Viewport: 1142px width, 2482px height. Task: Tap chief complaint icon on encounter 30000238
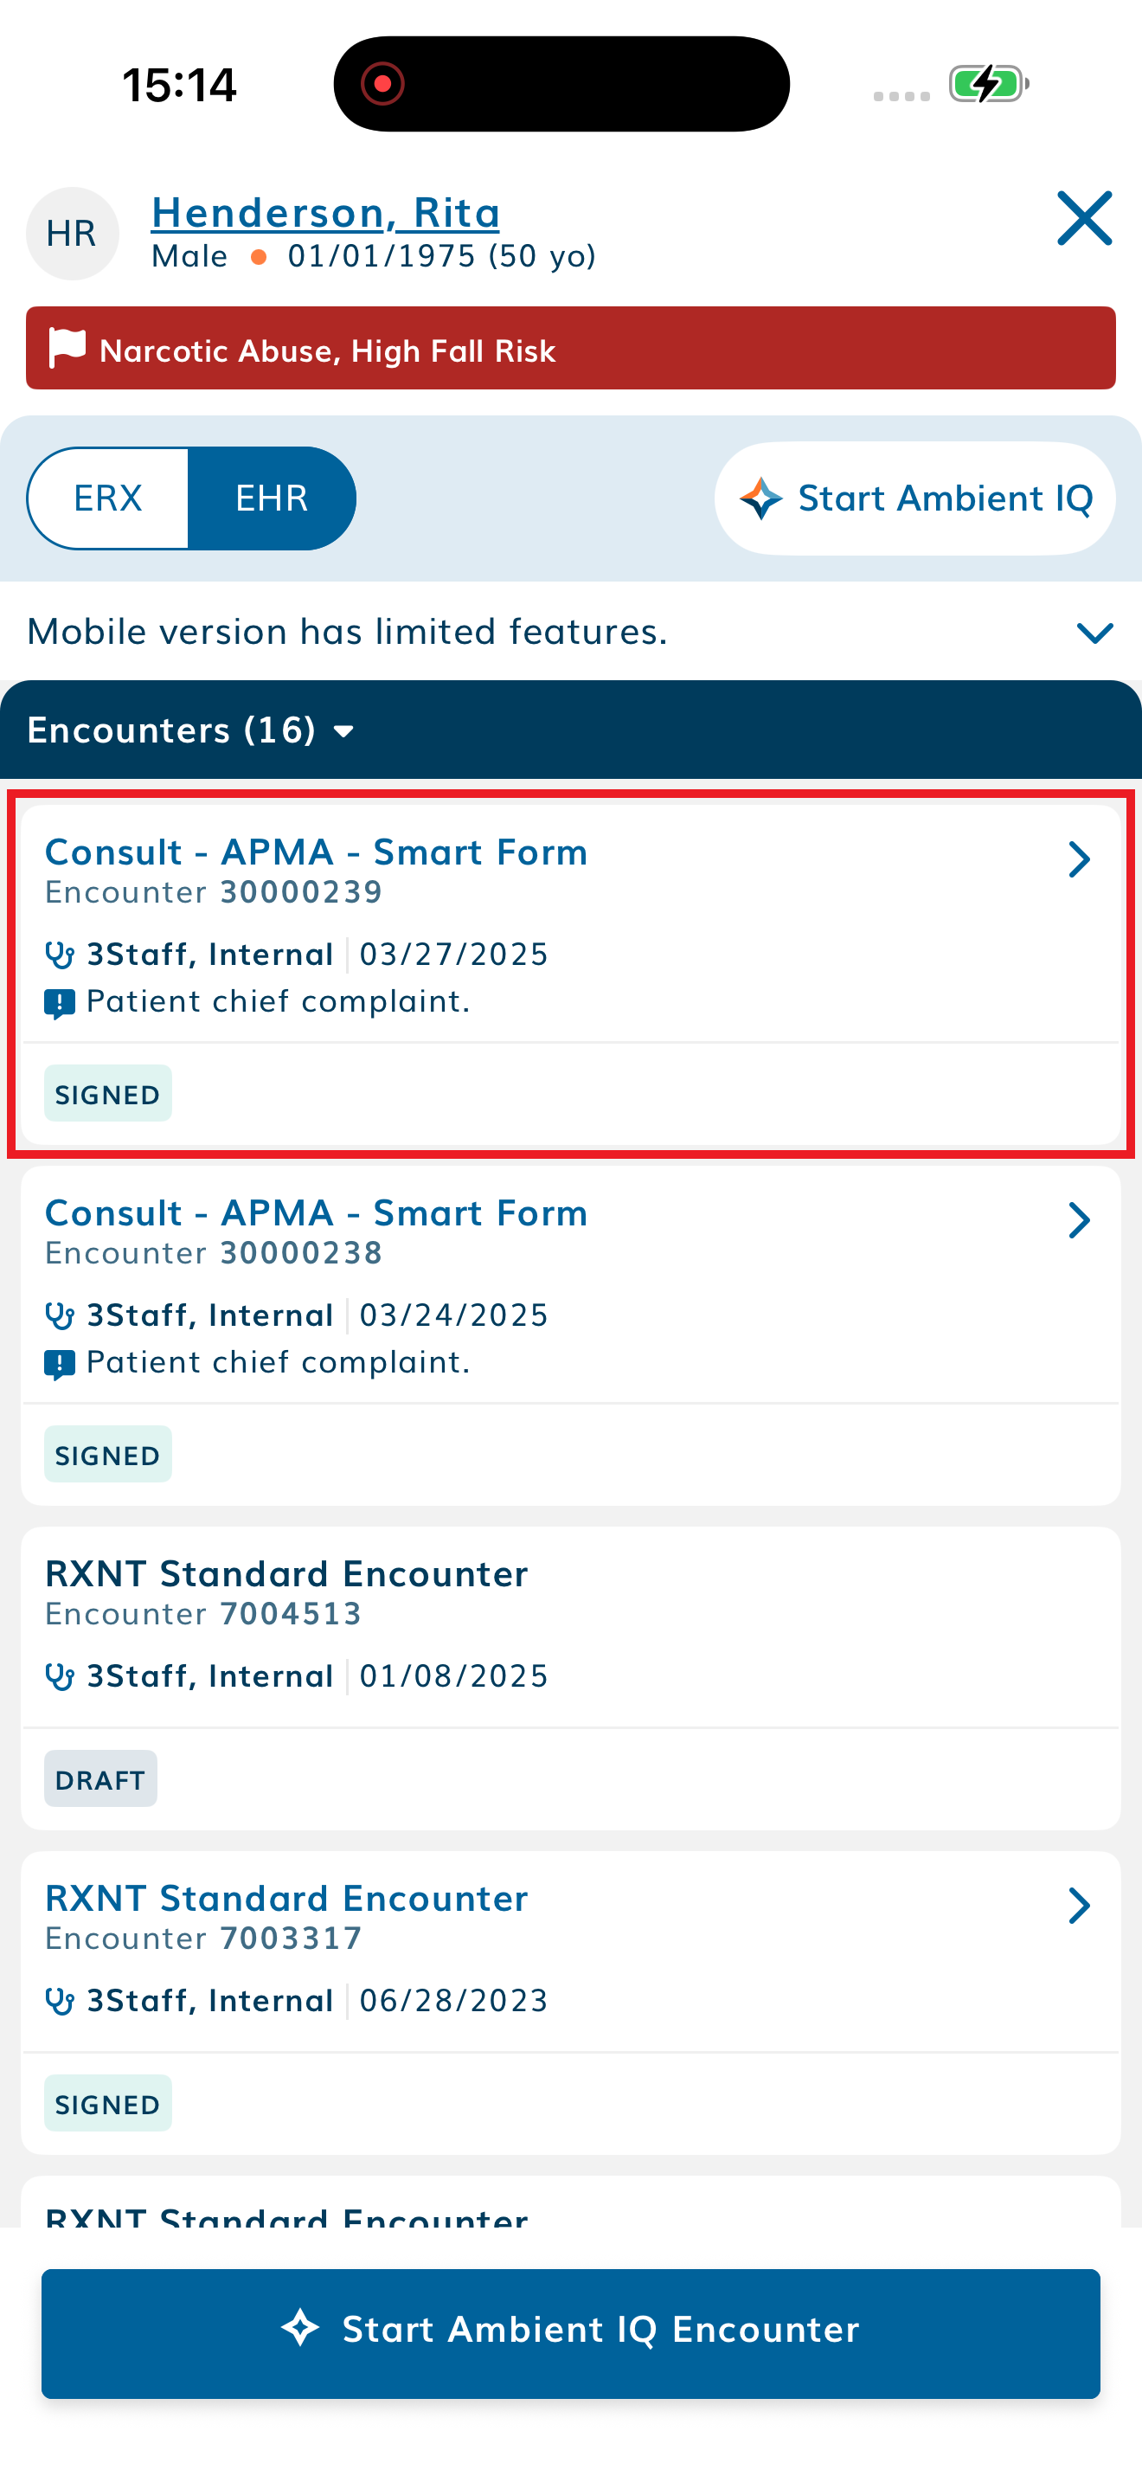coord(60,1363)
